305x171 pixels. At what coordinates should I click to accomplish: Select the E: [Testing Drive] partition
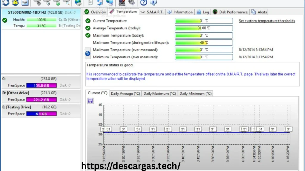tap(41, 110)
